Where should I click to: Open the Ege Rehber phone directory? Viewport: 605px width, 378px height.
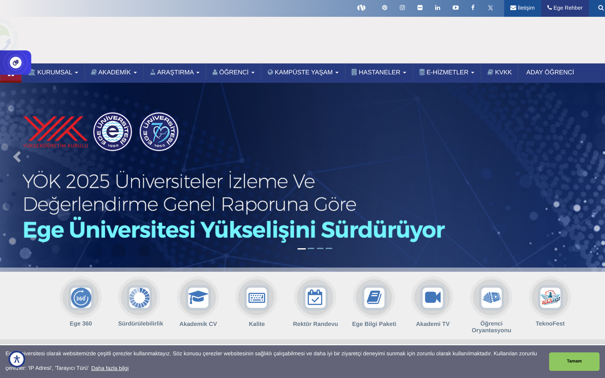(565, 8)
